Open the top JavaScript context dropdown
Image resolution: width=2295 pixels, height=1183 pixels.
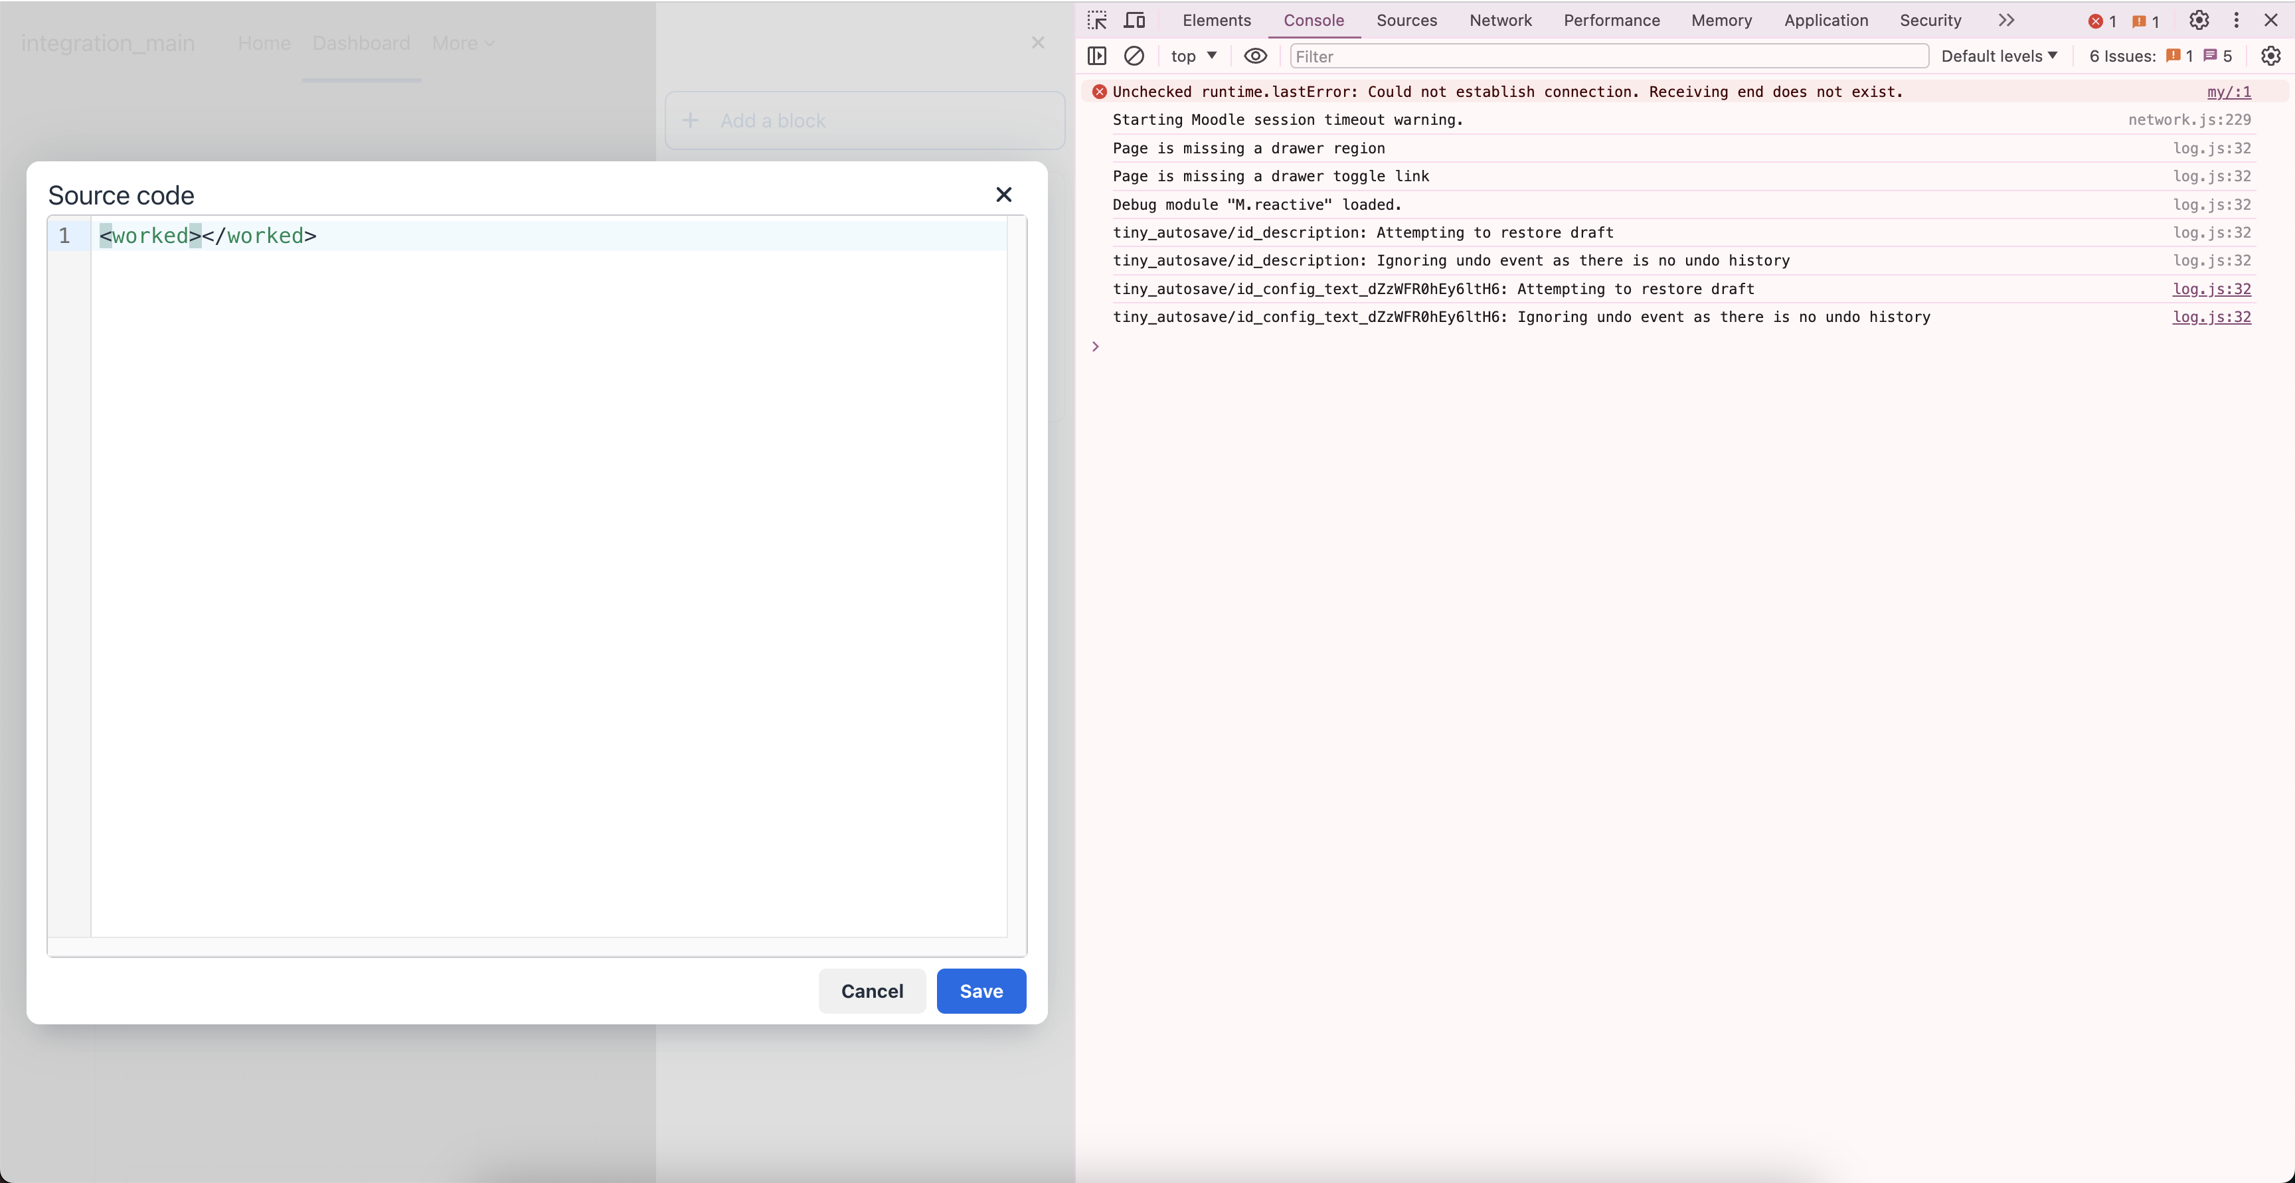(x=1194, y=56)
